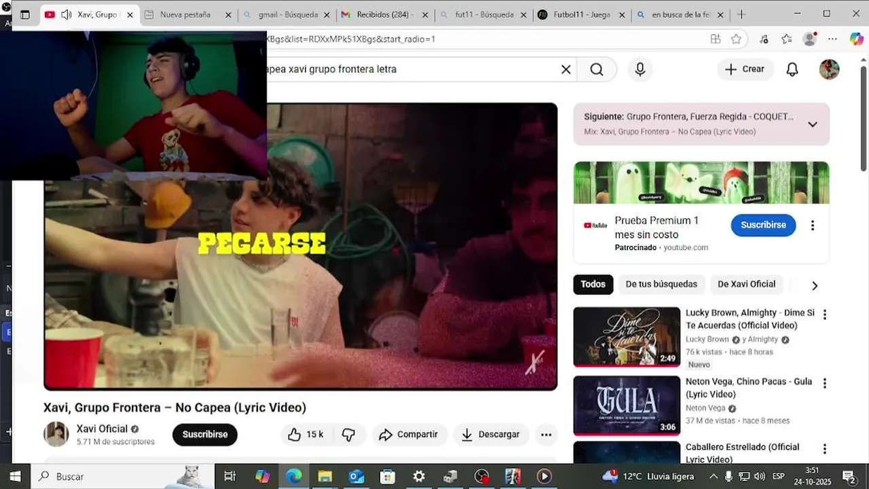Open the Premium ad ghost banner image
The height and width of the screenshot is (489, 869).
click(x=701, y=183)
